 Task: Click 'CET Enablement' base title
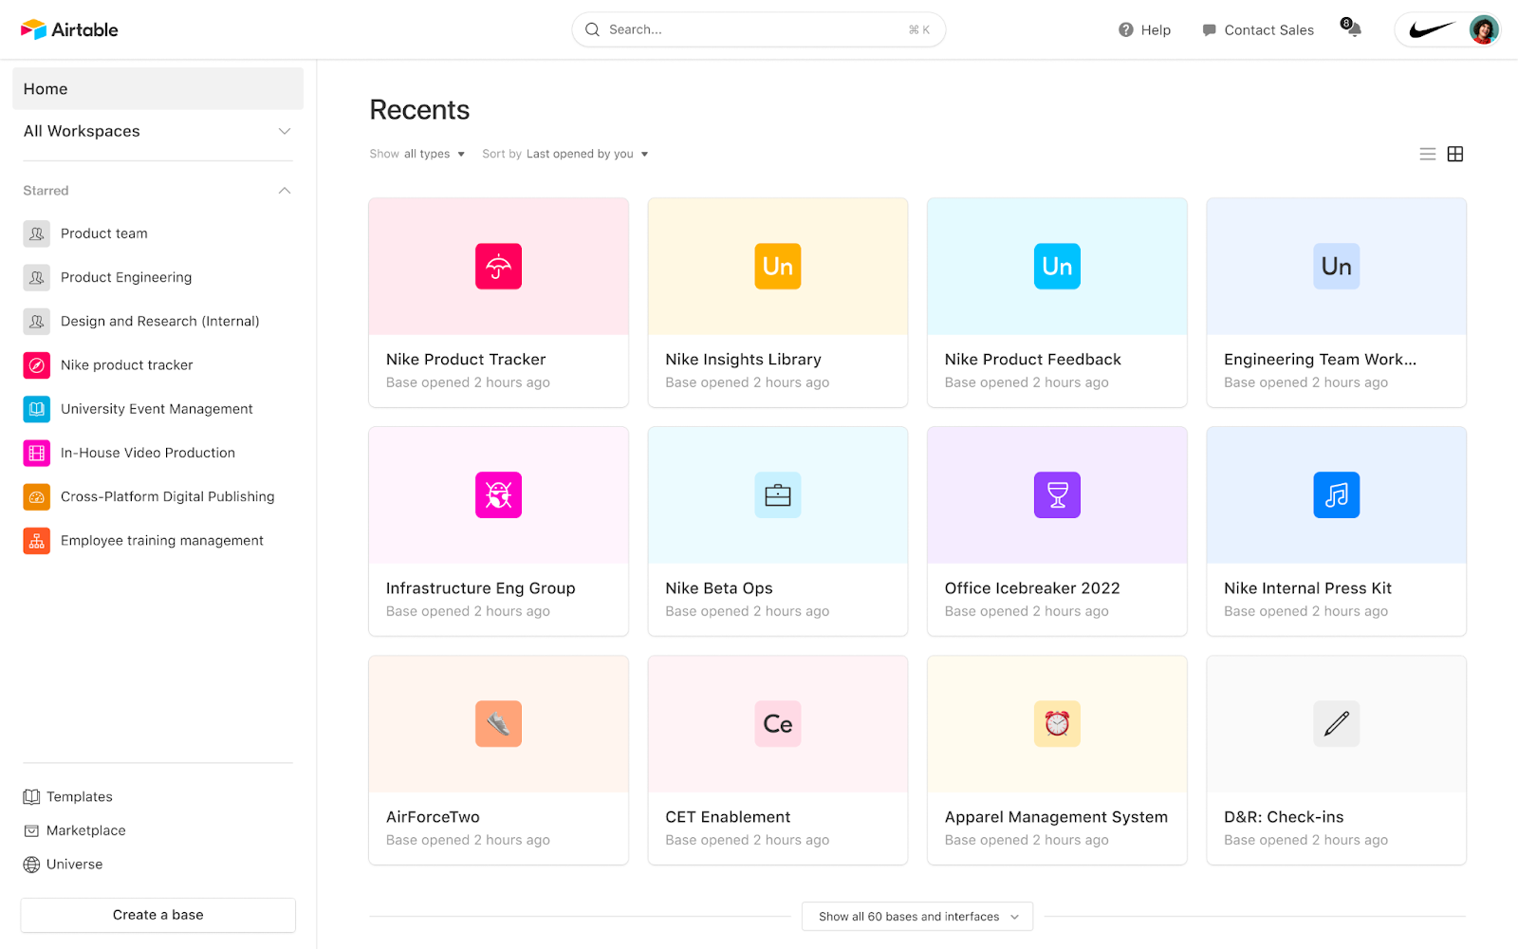click(x=728, y=817)
